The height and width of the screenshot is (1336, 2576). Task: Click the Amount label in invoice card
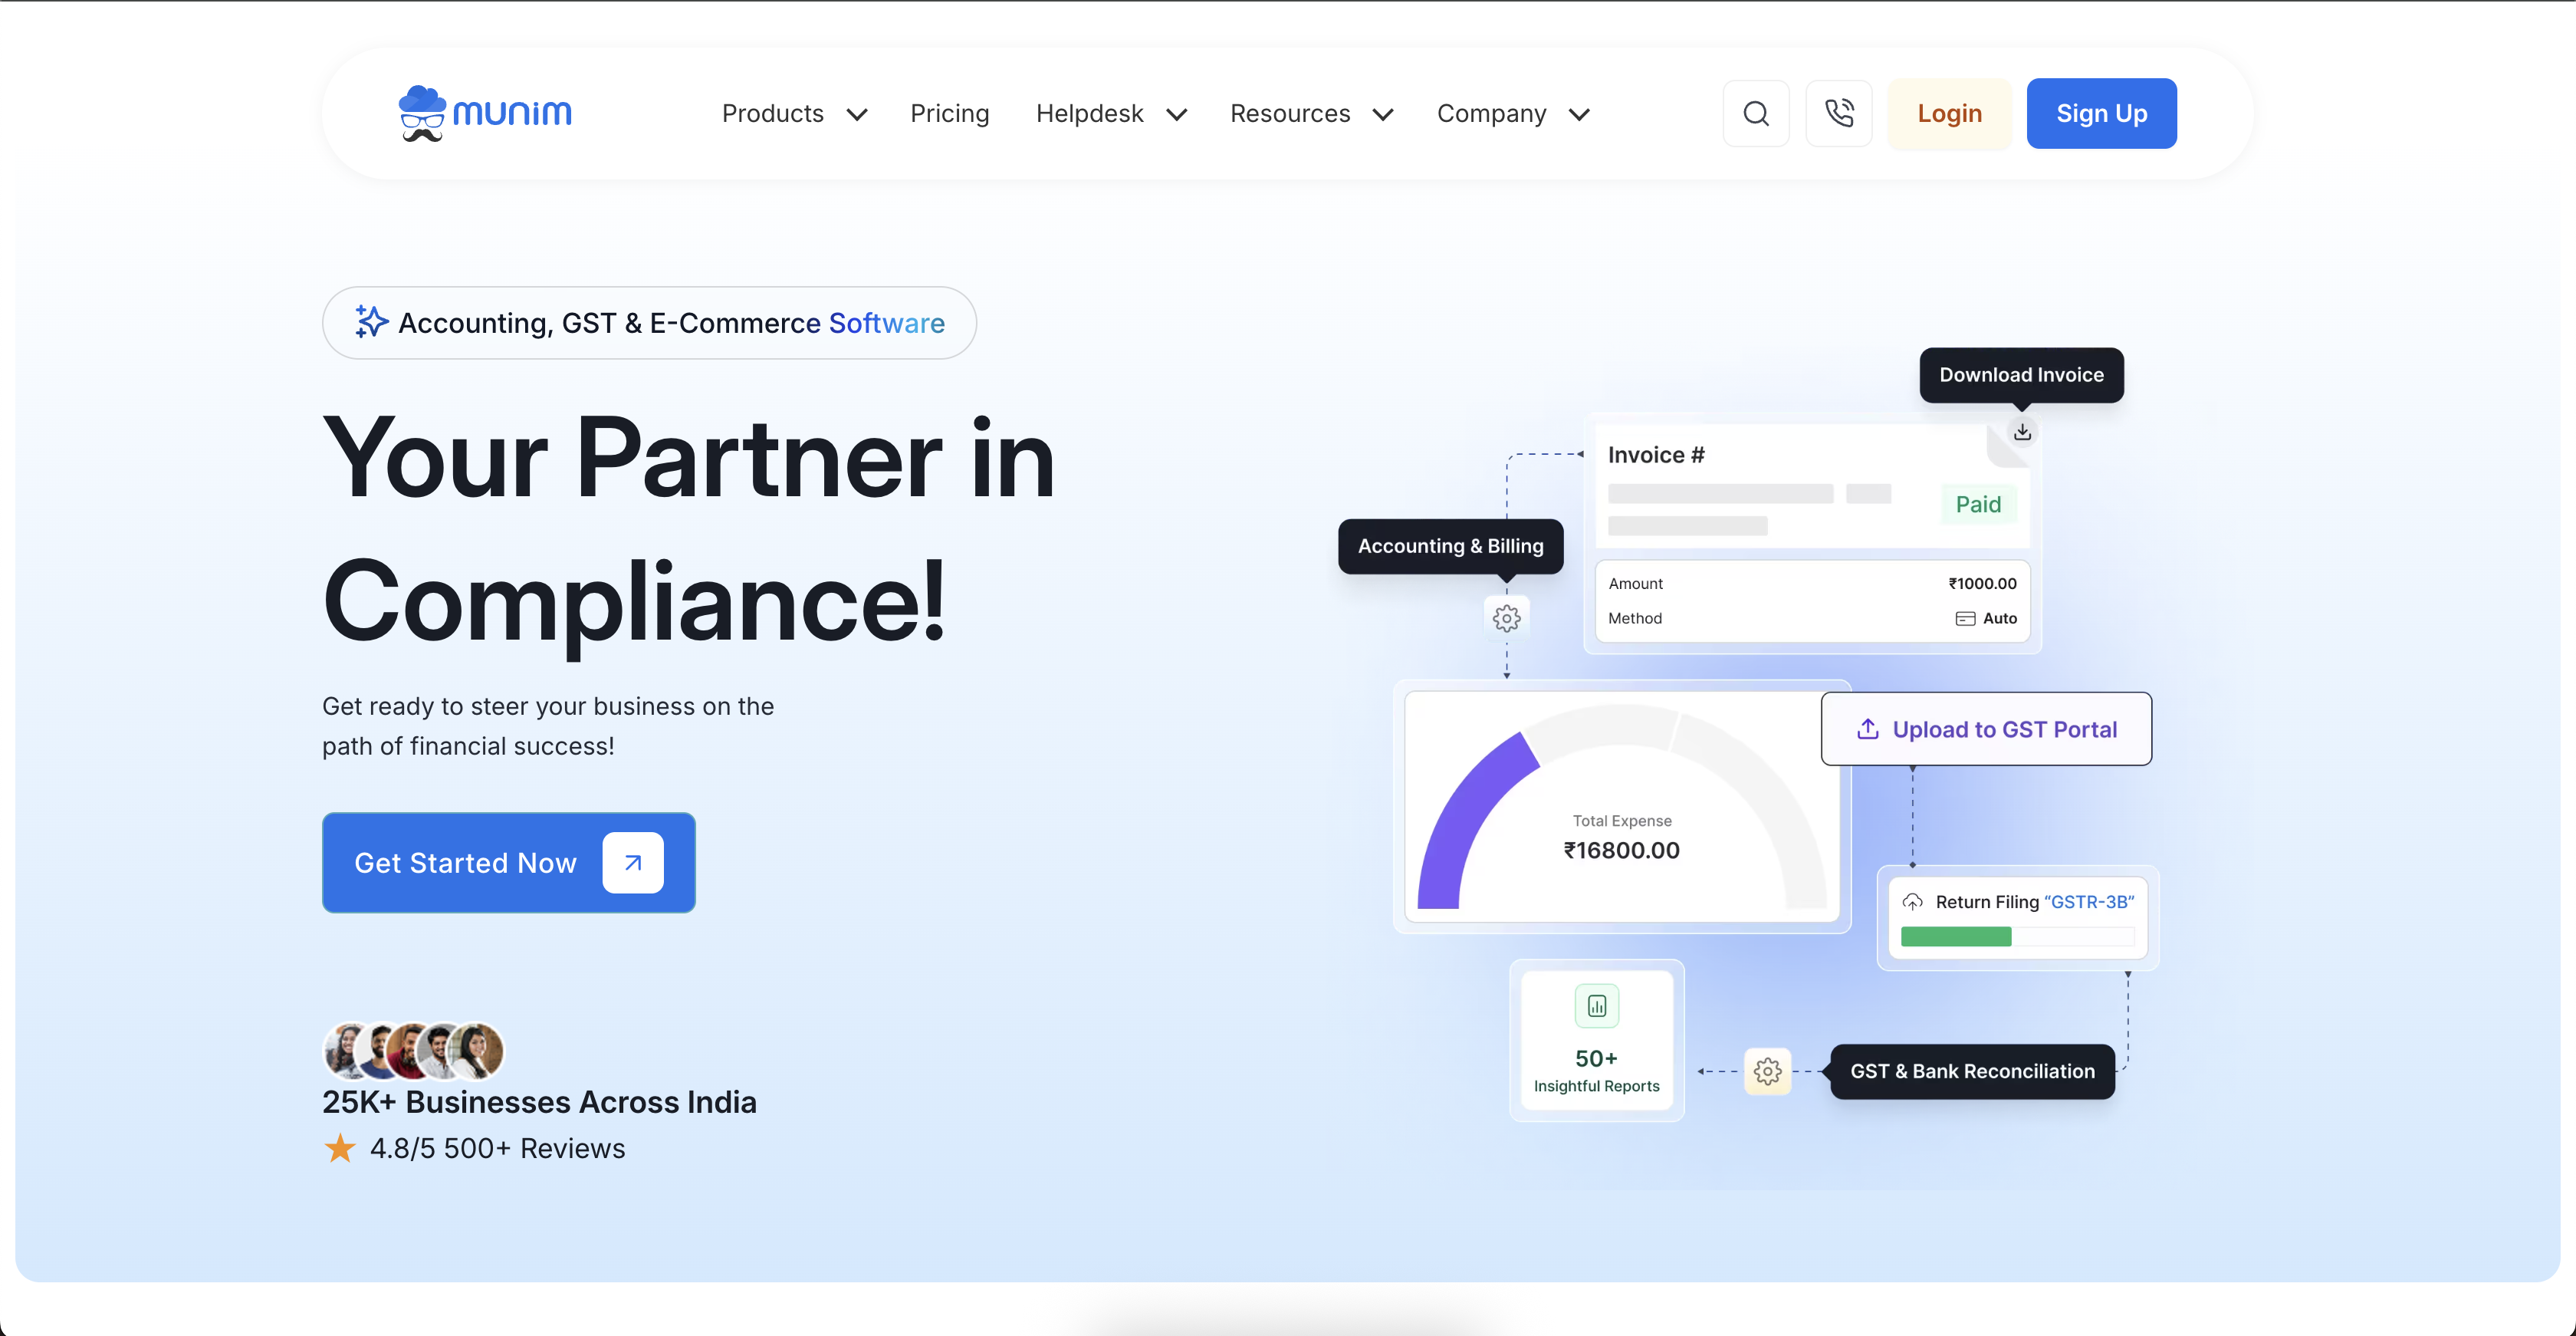pos(1635,584)
